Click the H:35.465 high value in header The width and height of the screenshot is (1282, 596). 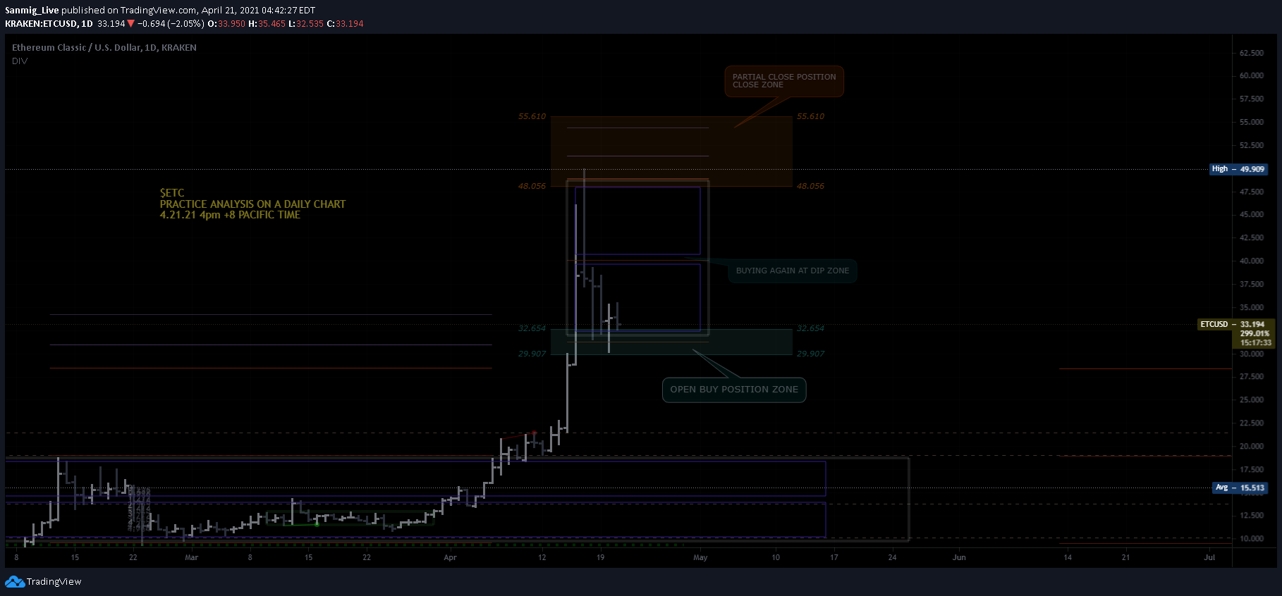pyautogui.click(x=267, y=24)
